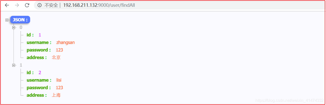Select username value lisi
The image size is (326, 105).
[x=59, y=80]
